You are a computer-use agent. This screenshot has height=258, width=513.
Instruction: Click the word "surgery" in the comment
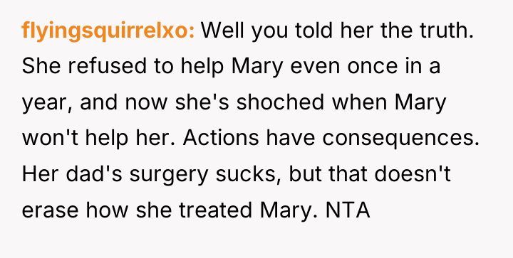[169, 176]
